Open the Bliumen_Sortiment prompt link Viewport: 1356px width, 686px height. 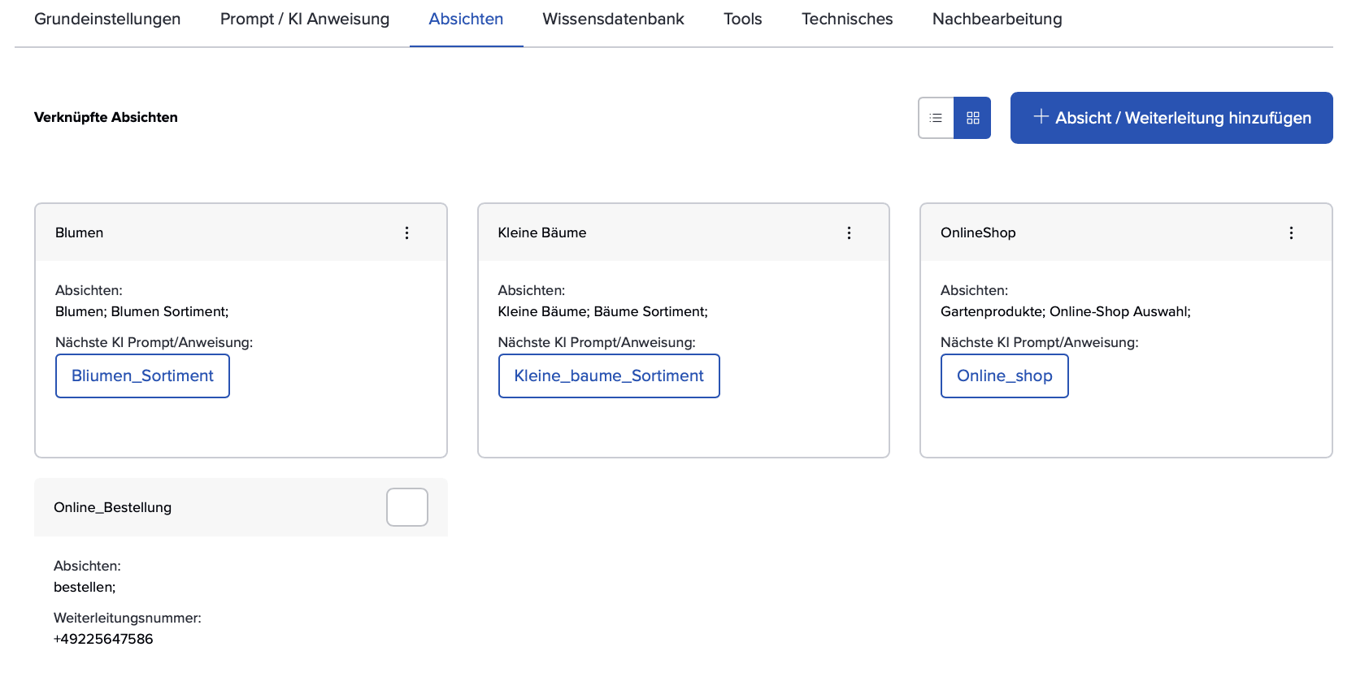point(142,376)
